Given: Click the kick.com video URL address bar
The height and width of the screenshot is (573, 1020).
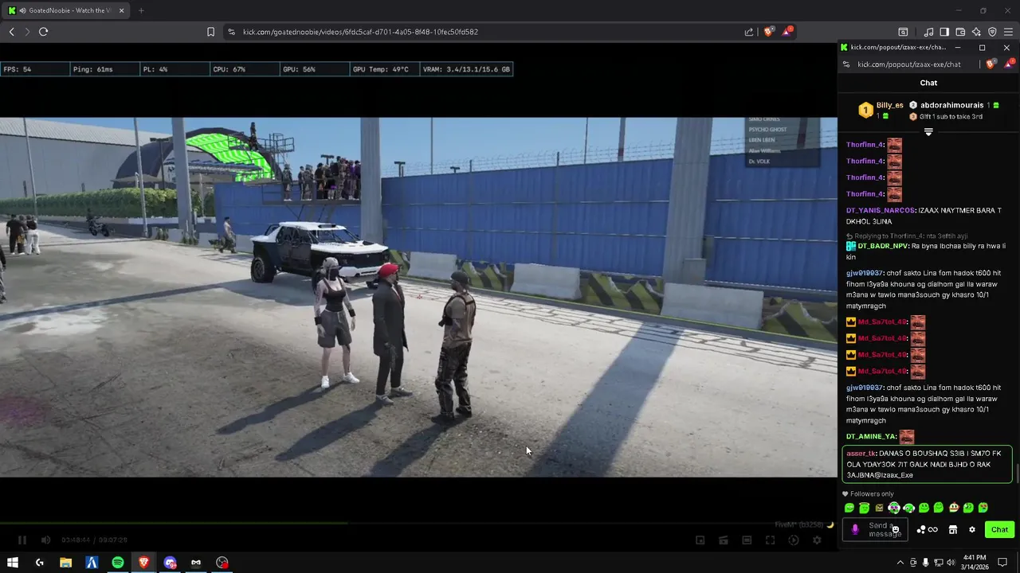Looking at the screenshot, I should pyautogui.click(x=360, y=32).
